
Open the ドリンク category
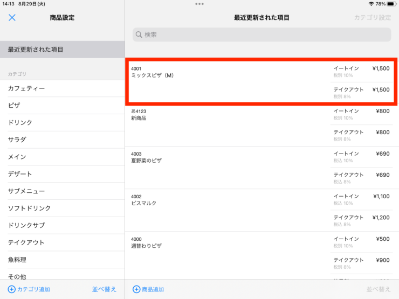pyautogui.click(x=63, y=122)
